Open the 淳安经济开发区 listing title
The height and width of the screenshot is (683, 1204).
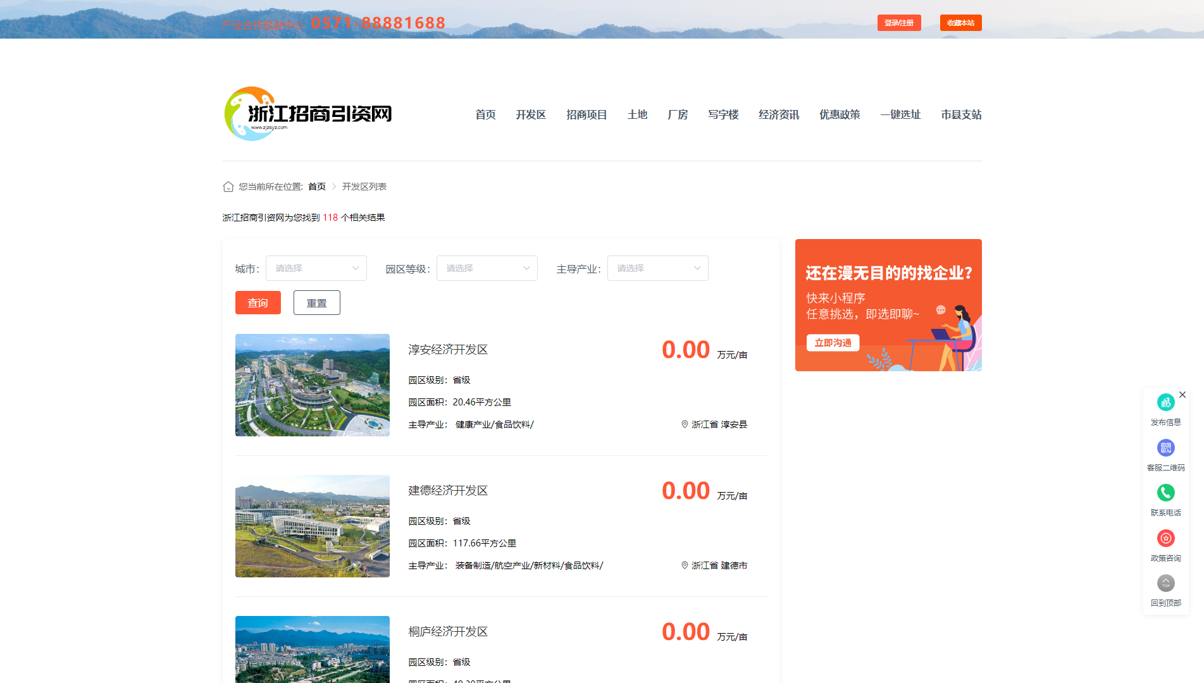[x=448, y=350]
